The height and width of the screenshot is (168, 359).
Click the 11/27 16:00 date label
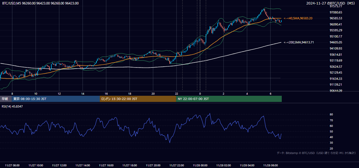(106, 165)
